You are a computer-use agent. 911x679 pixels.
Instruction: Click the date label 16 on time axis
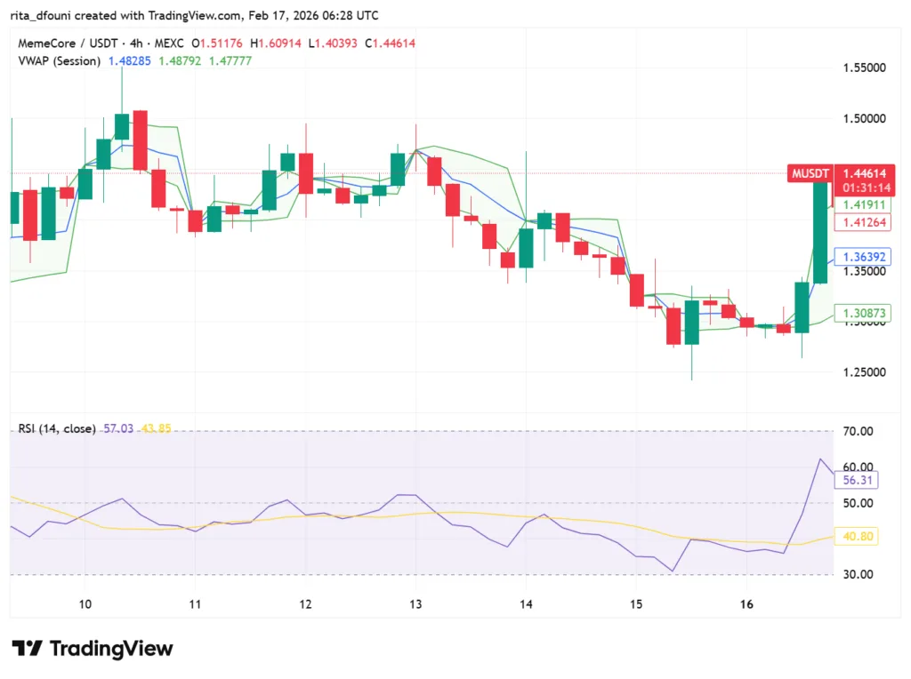pos(746,604)
